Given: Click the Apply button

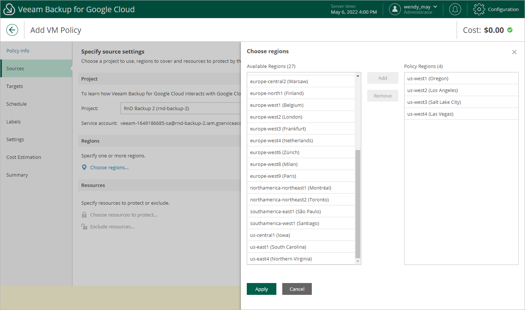Looking at the screenshot, I should click(x=262, y=289).
